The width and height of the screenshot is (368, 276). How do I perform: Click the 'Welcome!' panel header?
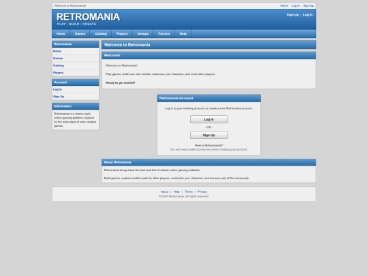tap(209, 55)
